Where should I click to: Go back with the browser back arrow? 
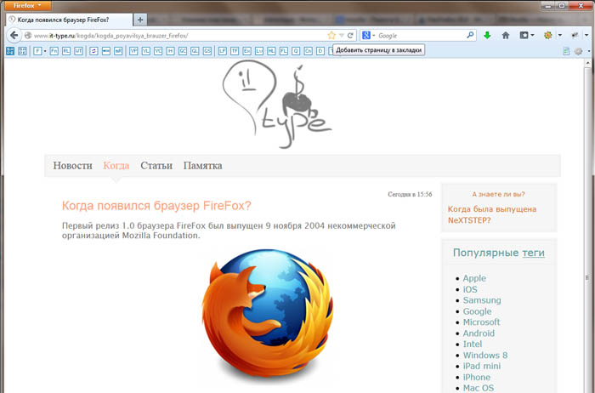(x=14, y=36)
